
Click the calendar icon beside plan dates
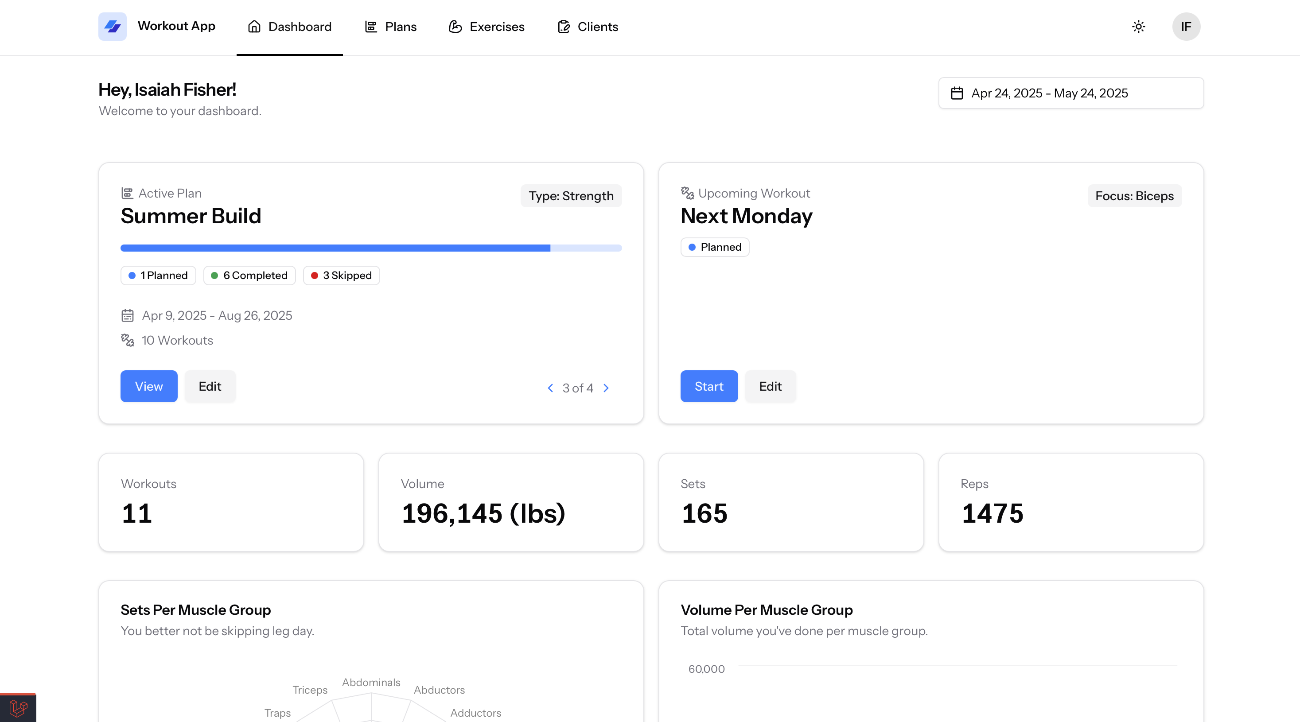tap(127, 315)
